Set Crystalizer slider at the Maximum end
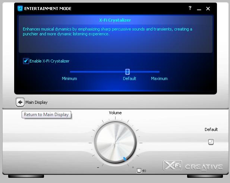The height and width of the screenshot is (183, 230). point(159,72)
